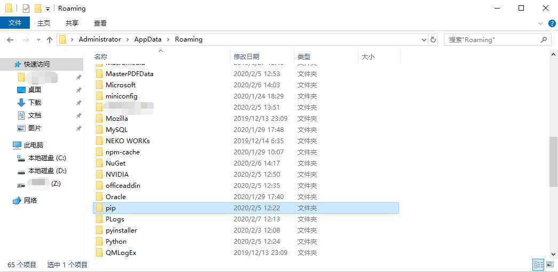Screen dimensions: 558x272
Task: Select the Mozilla folder icon
Action: 99,119
